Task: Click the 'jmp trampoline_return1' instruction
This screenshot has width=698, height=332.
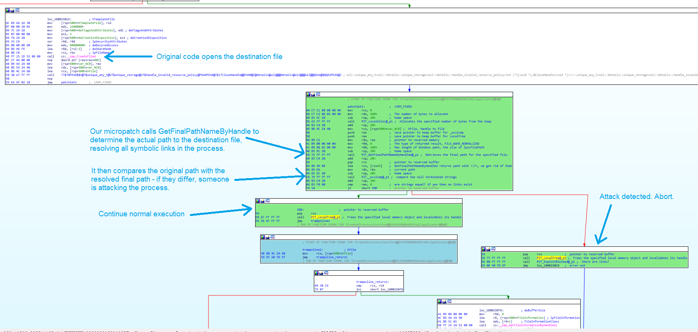Action: point(325,257)
